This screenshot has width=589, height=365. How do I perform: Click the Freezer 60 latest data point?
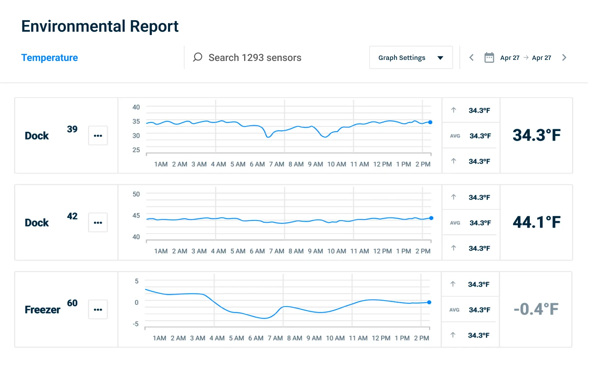coord(429,302)
